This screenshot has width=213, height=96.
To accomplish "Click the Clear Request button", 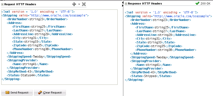I will 50,93.
